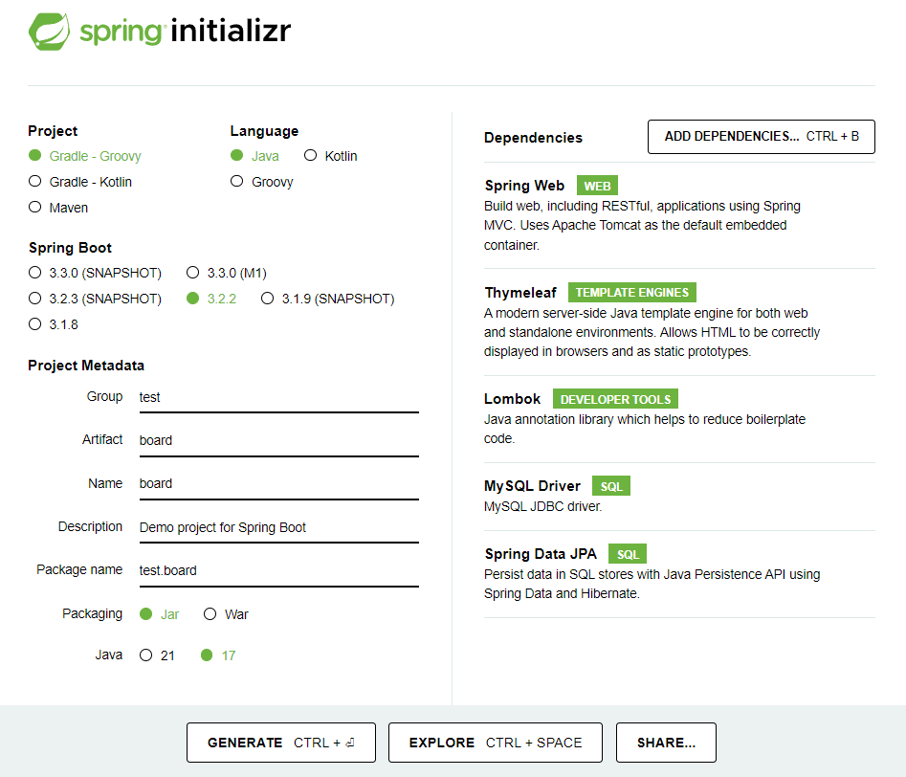Click the SQL tag beside Spring Data JPA

pos(628,554)
